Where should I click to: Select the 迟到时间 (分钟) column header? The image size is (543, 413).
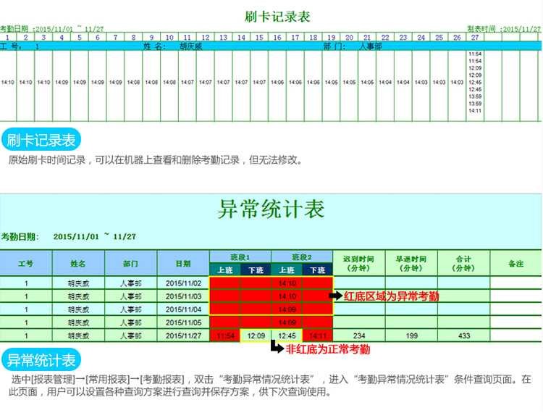[358, 264]
